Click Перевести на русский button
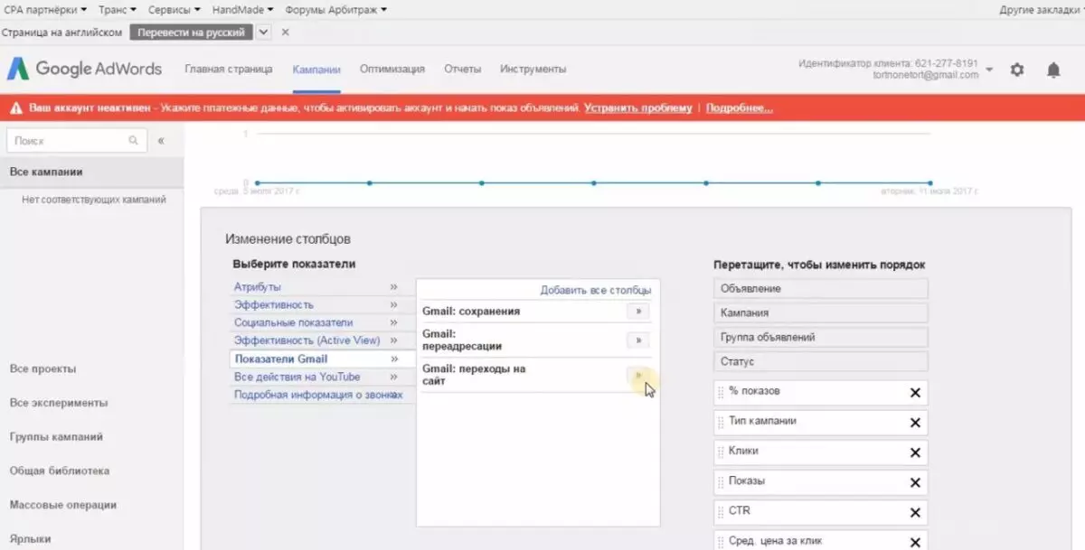The height and width of the screenshot is (550, 1085). [192, 32]
